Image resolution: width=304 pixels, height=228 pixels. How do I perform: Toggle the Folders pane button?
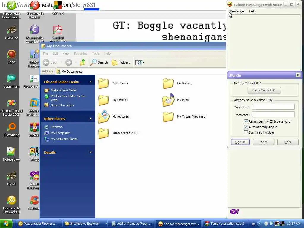pyautogui.click(x=121, y=62)
